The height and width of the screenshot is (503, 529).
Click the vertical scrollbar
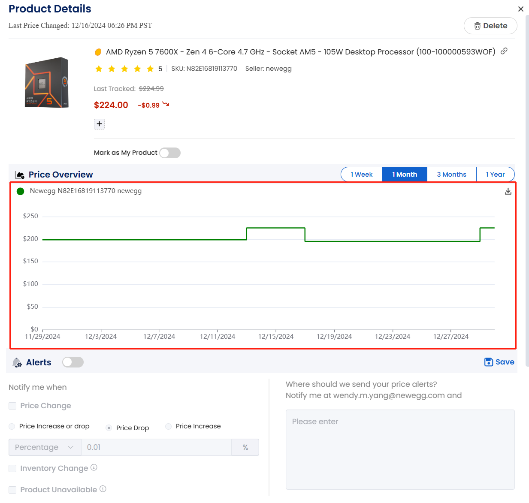(527, 191)
